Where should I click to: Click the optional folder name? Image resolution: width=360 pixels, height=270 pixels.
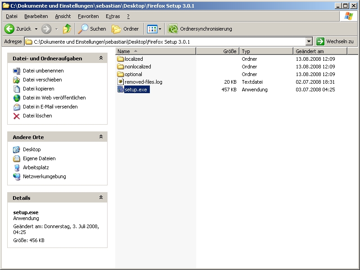133,74
